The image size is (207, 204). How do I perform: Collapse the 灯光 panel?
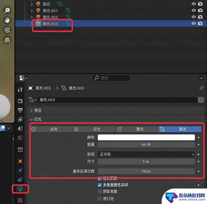31,120
